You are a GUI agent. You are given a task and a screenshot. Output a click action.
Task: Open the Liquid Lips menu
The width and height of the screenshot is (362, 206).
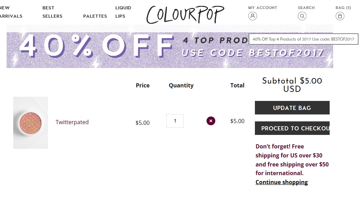coord(123,12)
